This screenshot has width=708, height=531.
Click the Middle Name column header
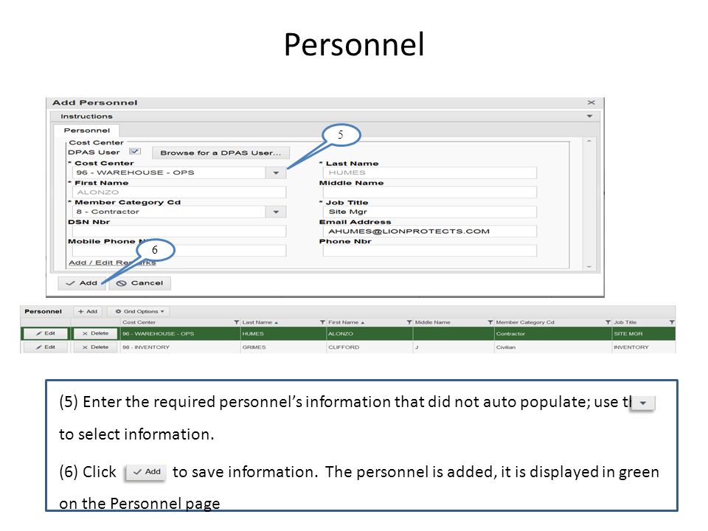click(x=433, y=322)
